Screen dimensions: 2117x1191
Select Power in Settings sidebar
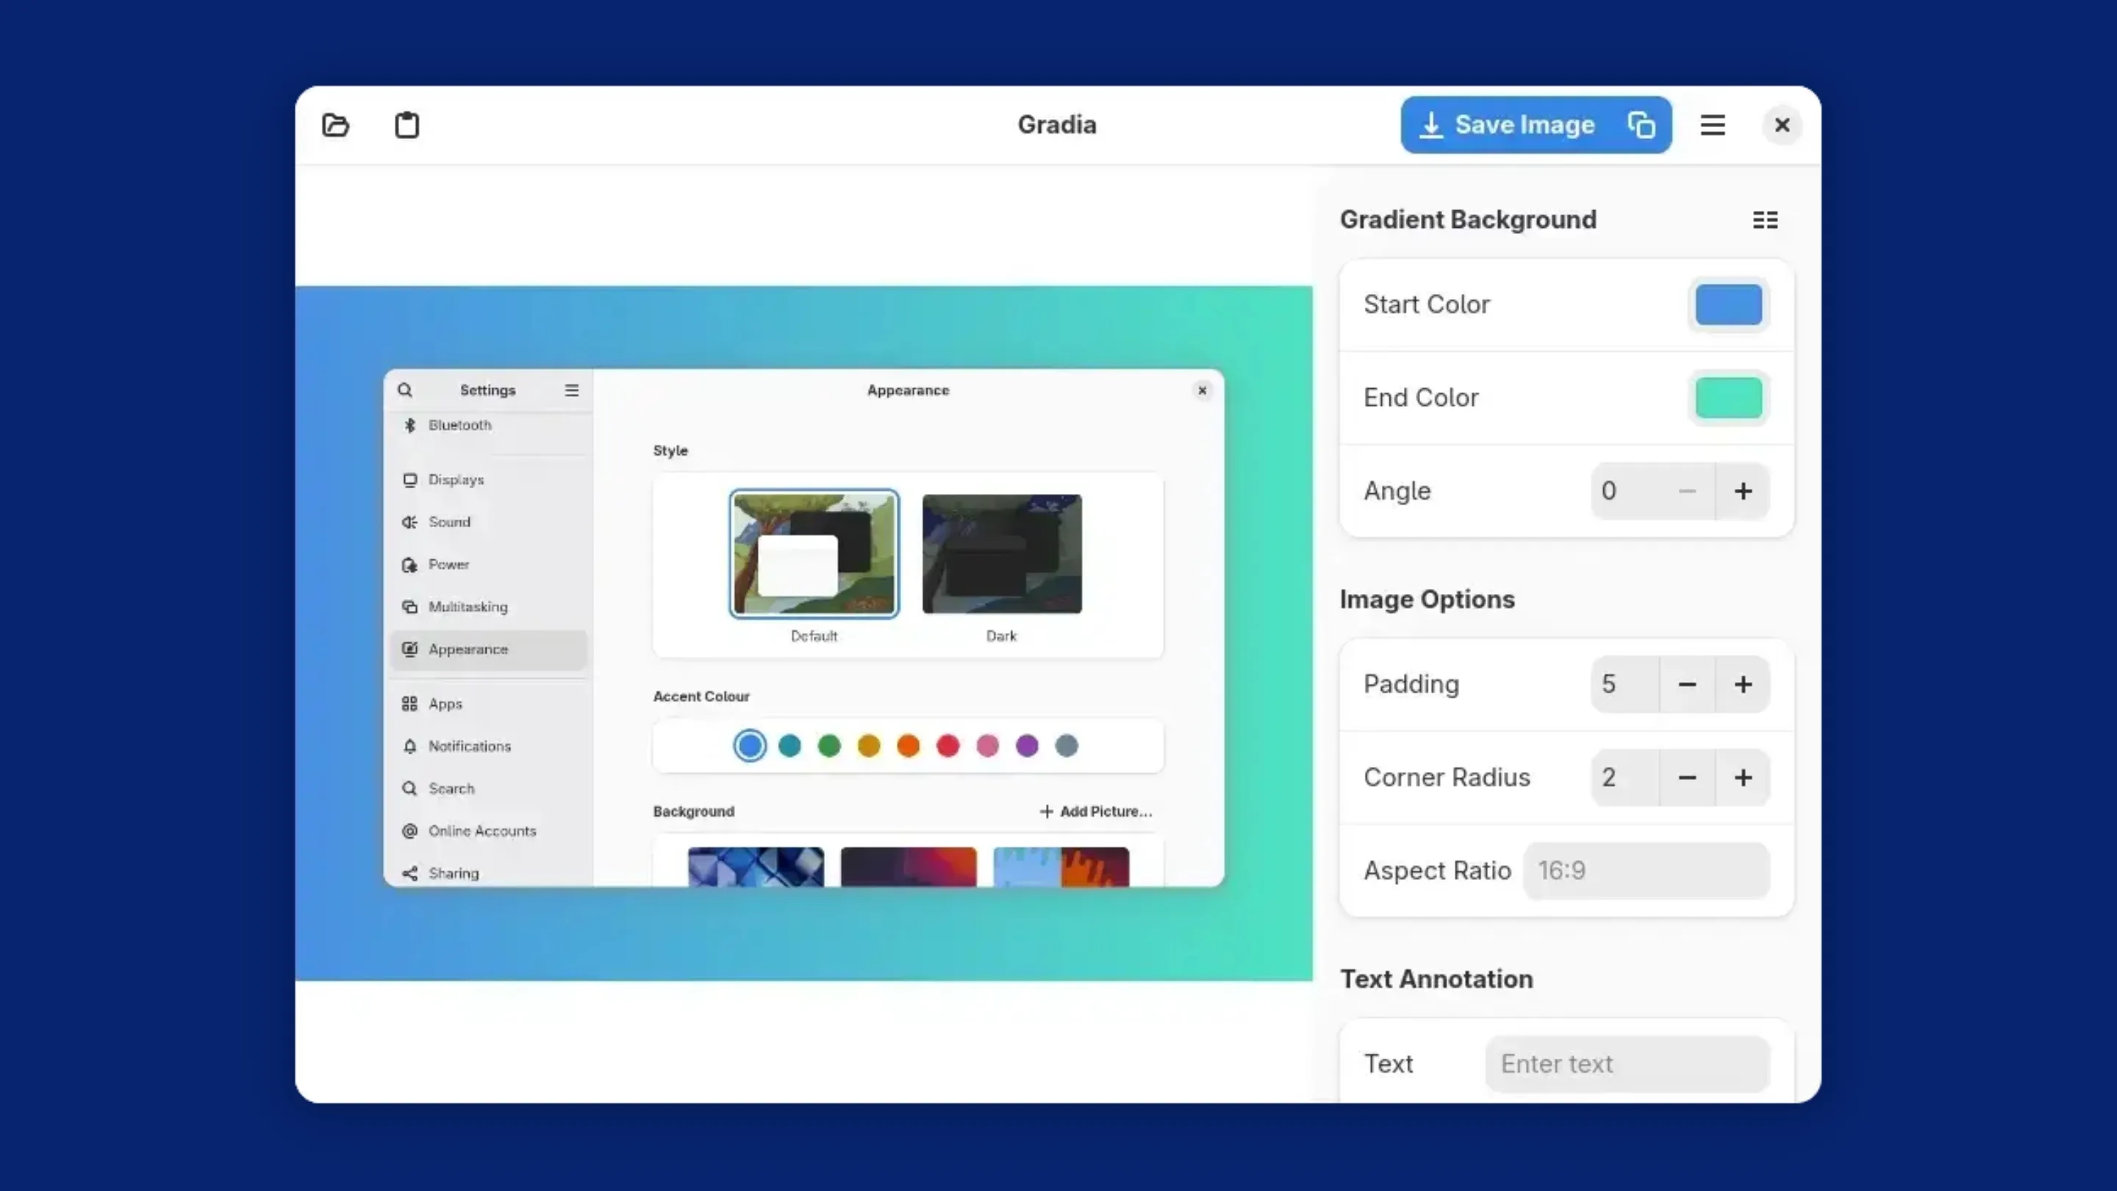489,565
